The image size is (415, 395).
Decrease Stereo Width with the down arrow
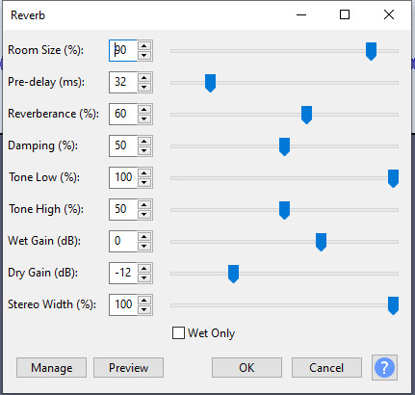pos(144,310)
